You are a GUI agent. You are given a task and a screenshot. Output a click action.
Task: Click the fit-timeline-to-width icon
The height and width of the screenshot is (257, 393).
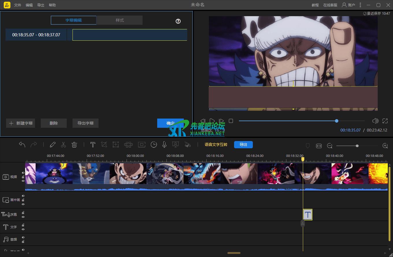pyautogui.click(x=319, y=146)
